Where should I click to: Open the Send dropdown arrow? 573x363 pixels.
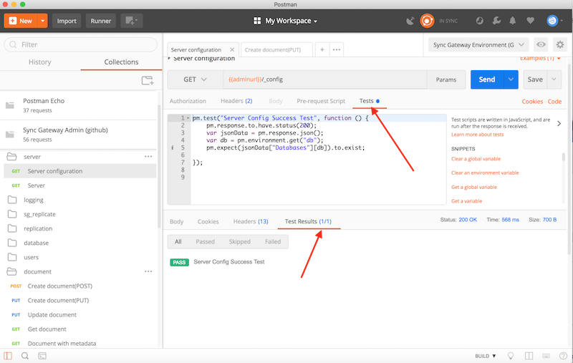click(x=511, y=79)
